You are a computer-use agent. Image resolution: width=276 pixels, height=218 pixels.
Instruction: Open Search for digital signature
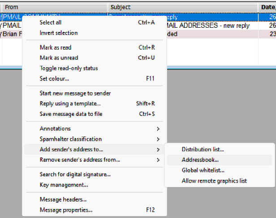click(x=75, y=174)
